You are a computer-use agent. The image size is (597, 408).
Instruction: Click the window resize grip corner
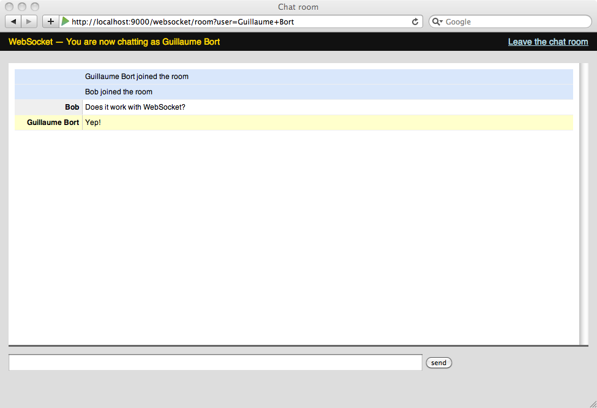[x=591, y=402]
